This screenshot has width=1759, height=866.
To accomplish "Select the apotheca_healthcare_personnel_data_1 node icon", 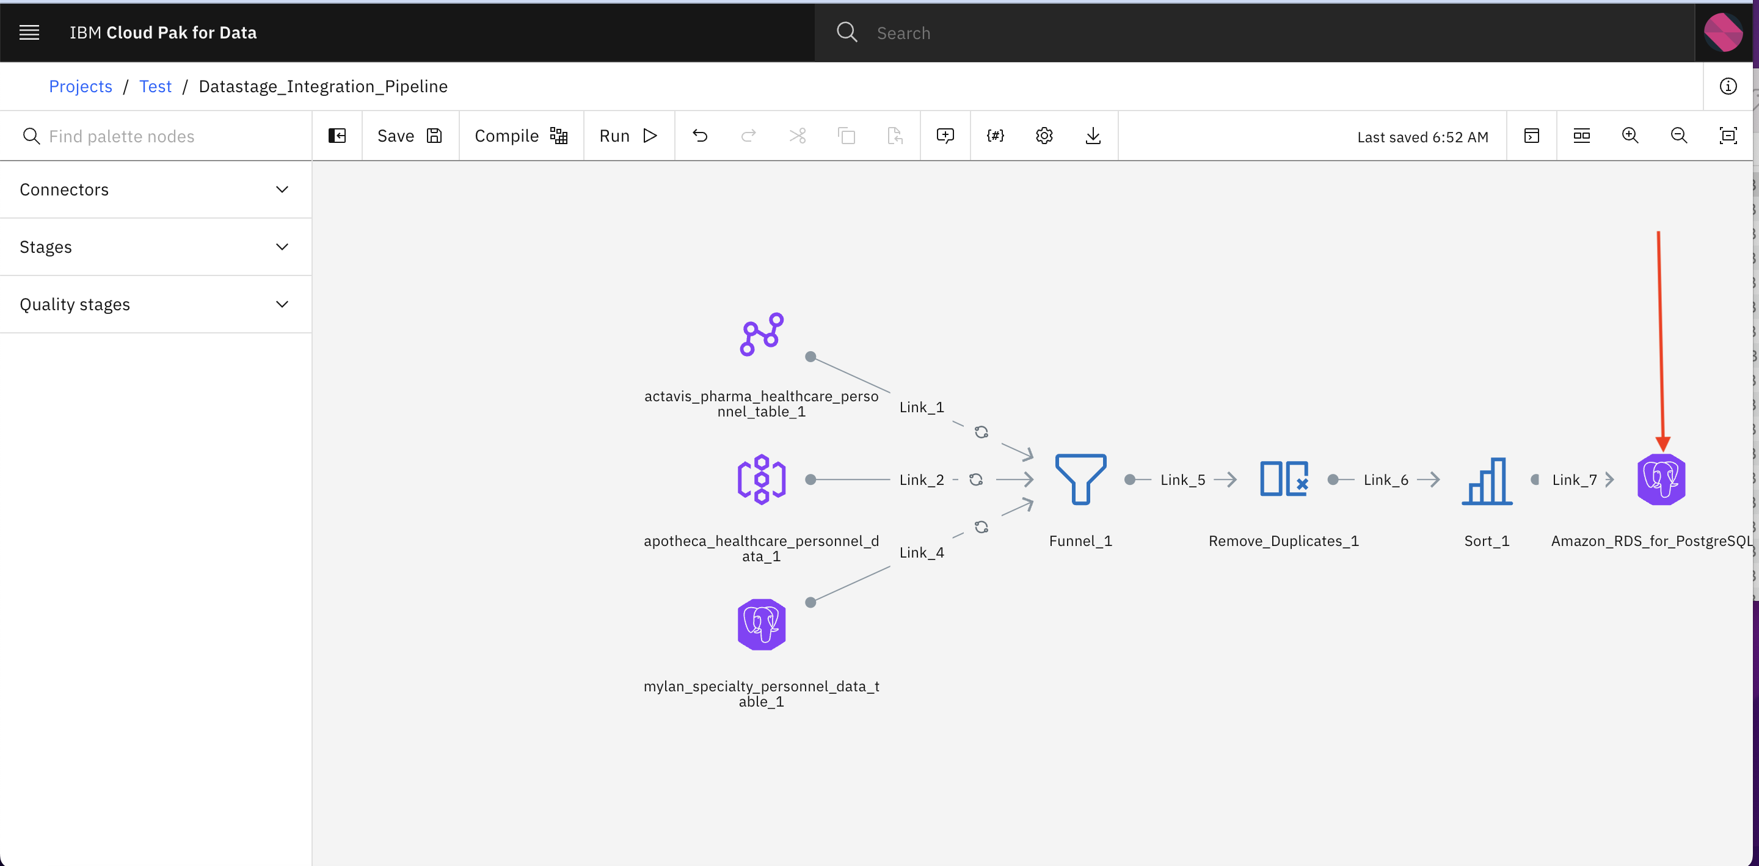I will [760, 479].
